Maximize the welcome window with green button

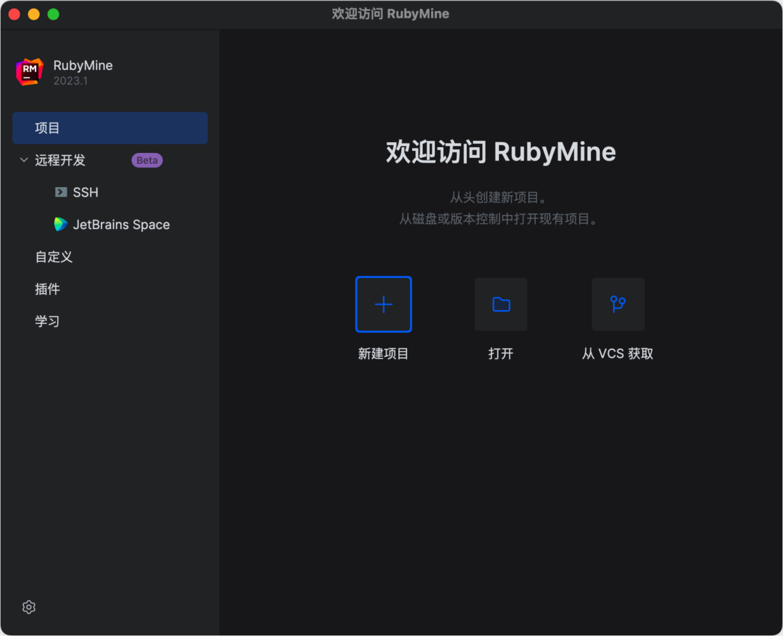coord(53,14)
